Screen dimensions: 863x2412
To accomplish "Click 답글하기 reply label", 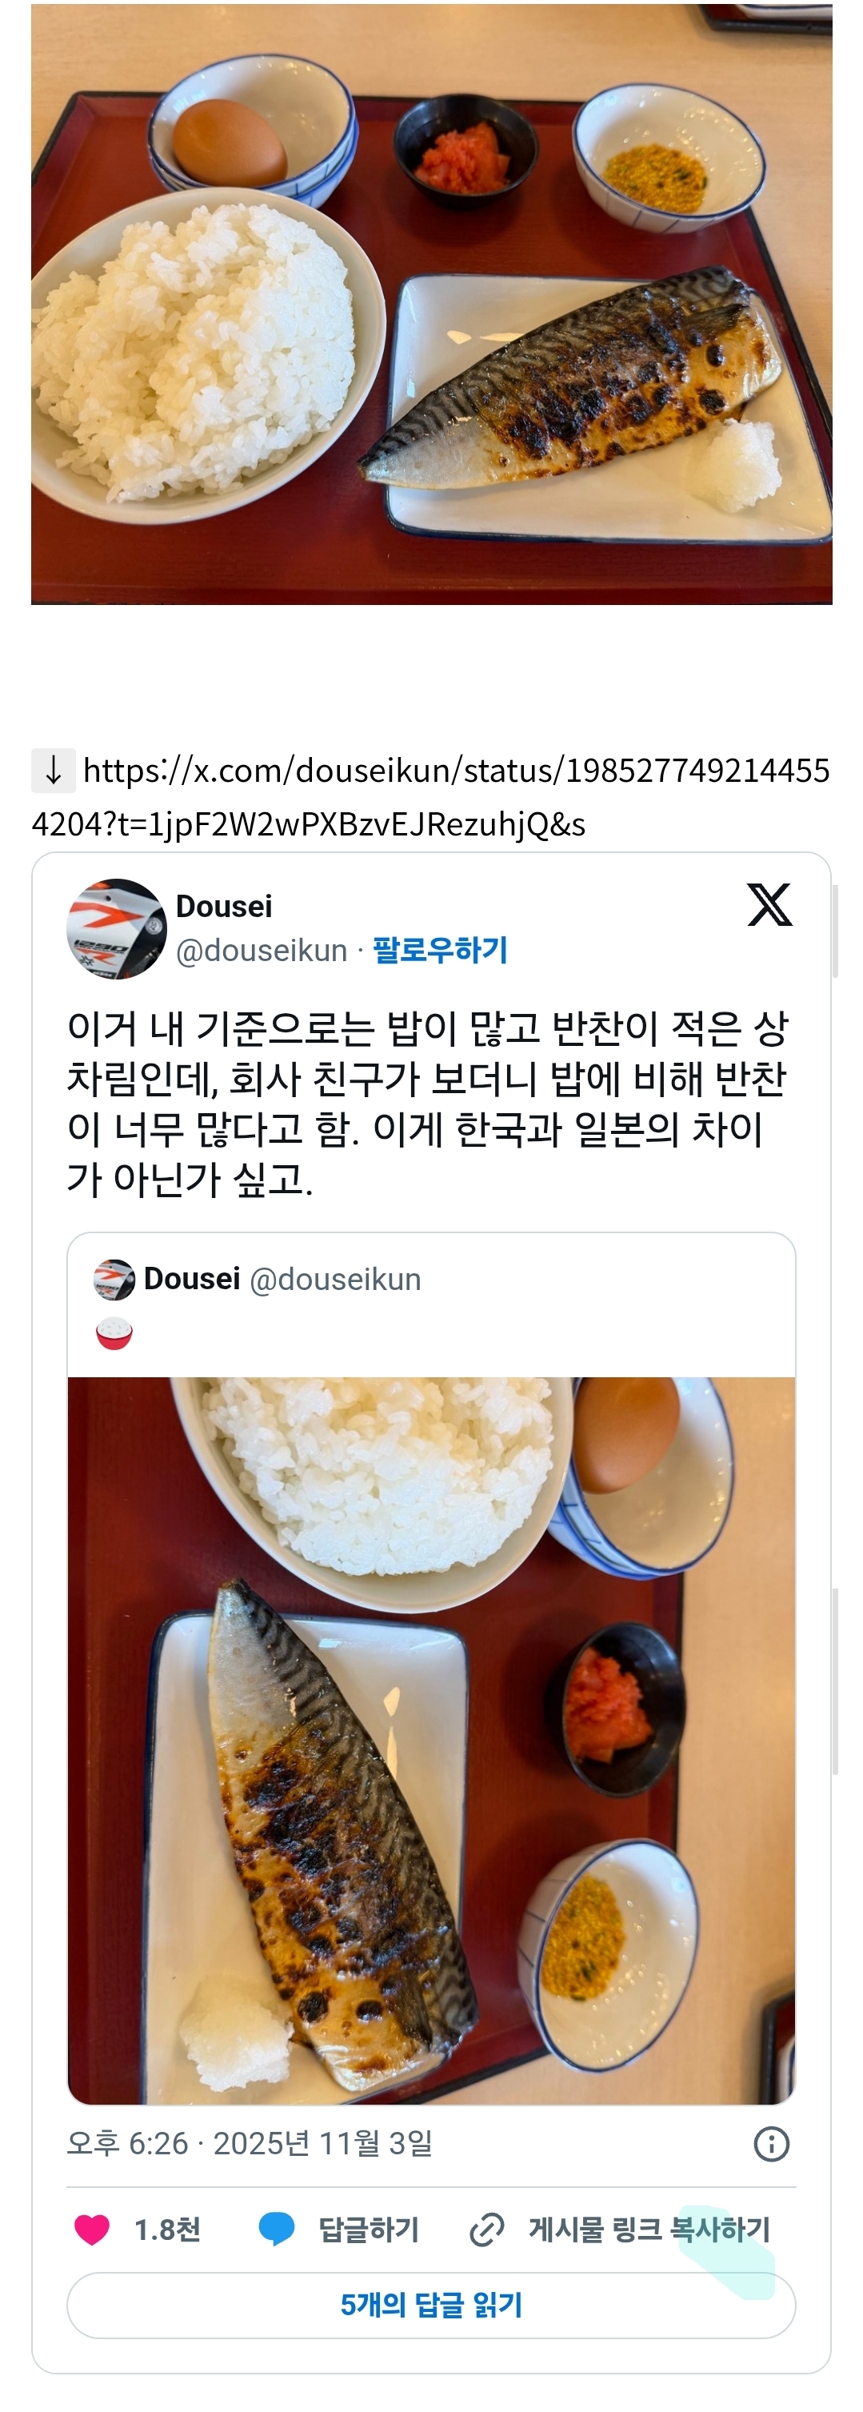I will tap(369, 2230).
